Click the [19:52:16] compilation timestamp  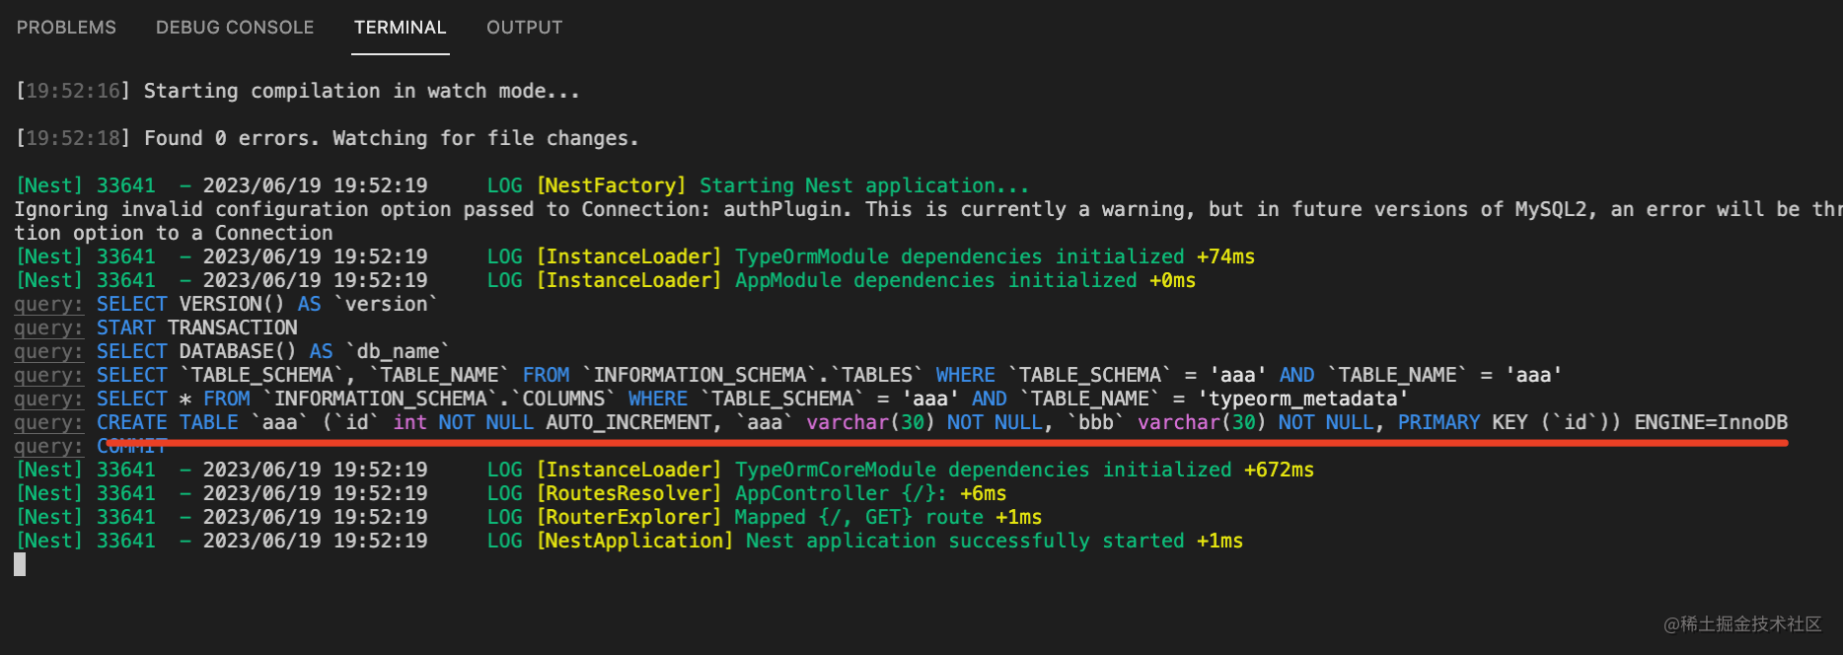(73, 91)
